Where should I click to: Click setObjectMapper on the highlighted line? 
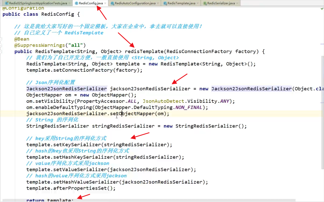click(132, 114)
